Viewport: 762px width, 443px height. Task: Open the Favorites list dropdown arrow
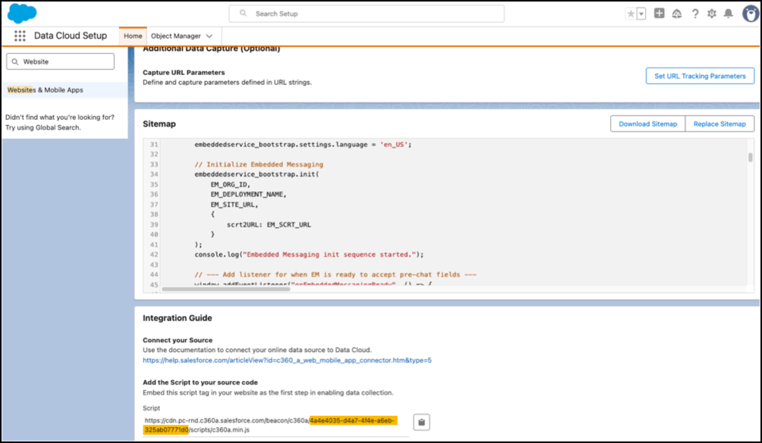click(x=641, y=14)
